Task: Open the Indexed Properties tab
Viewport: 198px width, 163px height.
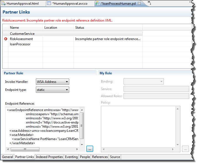Action: [49, 157]
